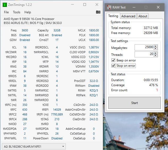Increase Threads with the up arrow
Image resolution: width=168 pixels, height=150 pixels.
click(x=156, y=53)
